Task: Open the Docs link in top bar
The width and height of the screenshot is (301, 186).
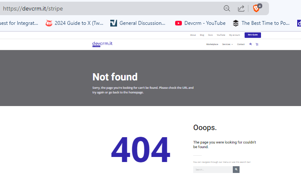Action: point(210,35)
